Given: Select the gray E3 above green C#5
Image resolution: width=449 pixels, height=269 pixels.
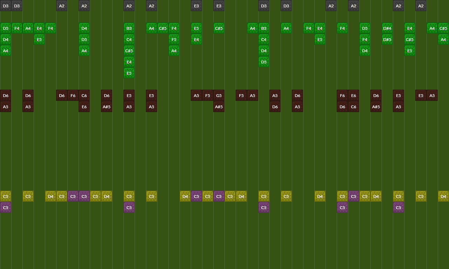Looking at the screenshot, I should click(x=219, y=6).
